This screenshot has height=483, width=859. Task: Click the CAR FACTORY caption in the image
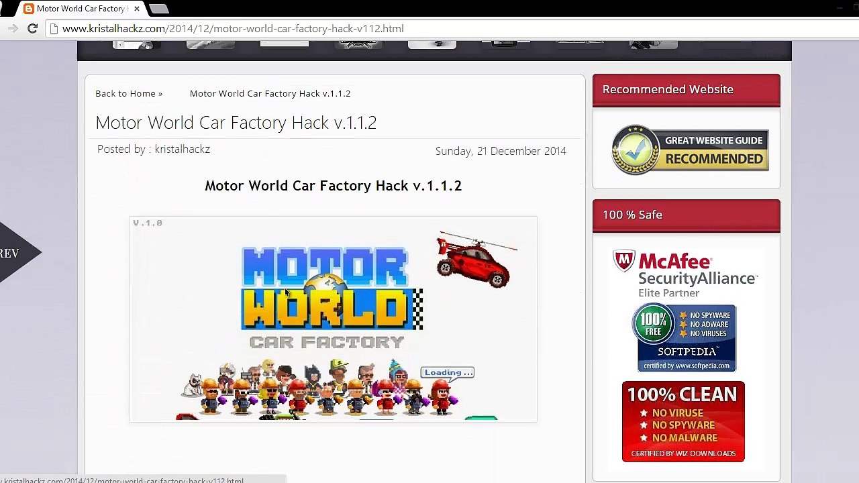(x=327, y=342)
